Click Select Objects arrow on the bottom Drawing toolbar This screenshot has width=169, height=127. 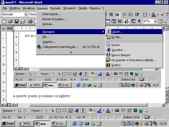20,111
